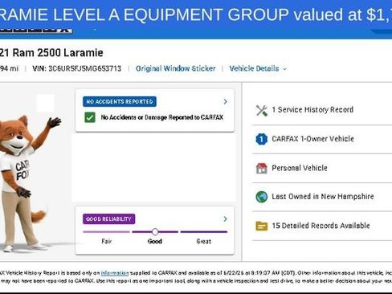Screen dimensions: 392x294
Task: Click the detailed records folder icon
Action: pyautogui.click(x=262, y=227)
